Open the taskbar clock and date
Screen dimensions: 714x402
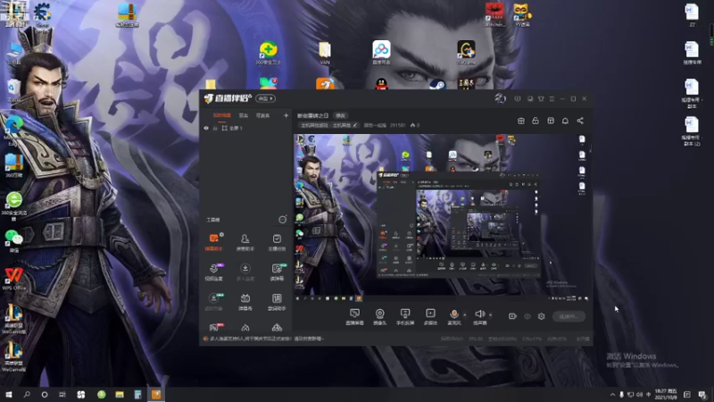pyautogui.click(x=666, y=394)
